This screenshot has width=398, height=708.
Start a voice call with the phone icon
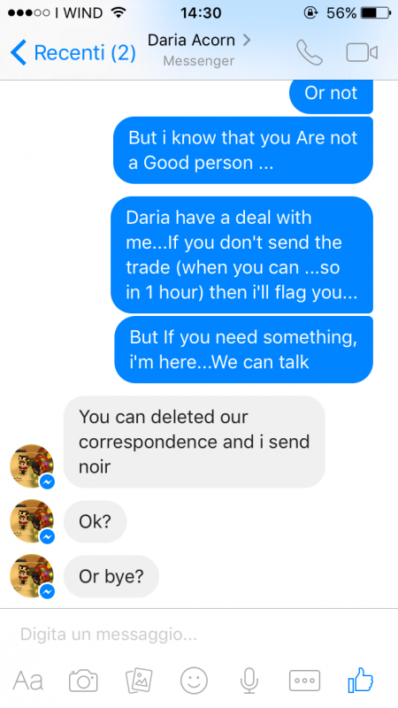pyautogui.click(x=309, y=53)
